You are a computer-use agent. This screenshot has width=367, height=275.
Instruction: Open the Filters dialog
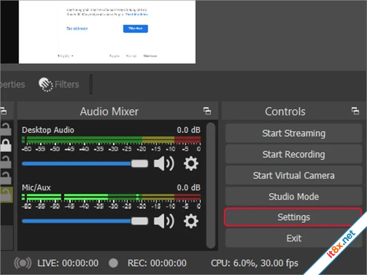point(59,84)
